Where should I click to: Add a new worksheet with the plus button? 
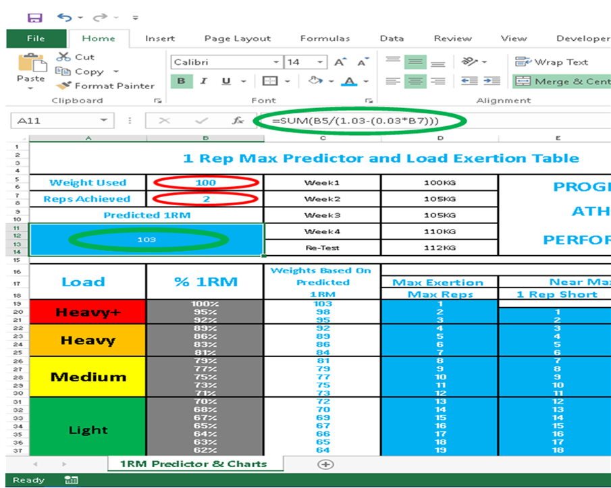coord(326,464)
